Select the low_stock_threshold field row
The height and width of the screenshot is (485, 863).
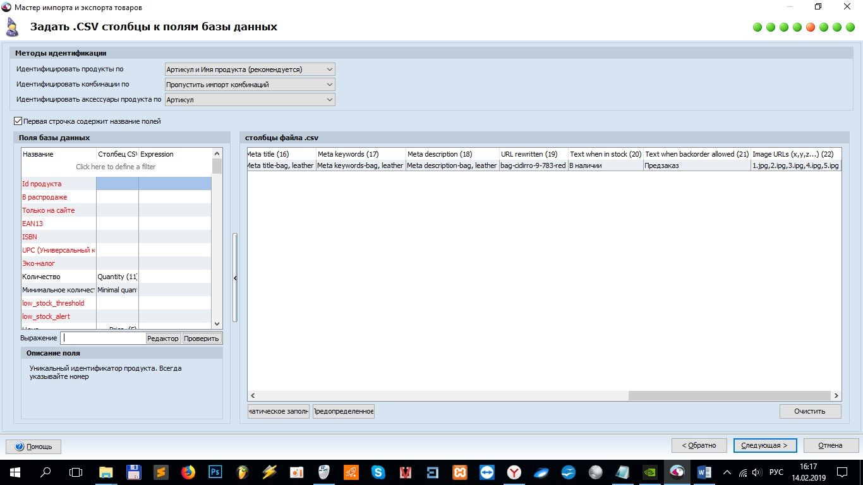coord(116,303)
